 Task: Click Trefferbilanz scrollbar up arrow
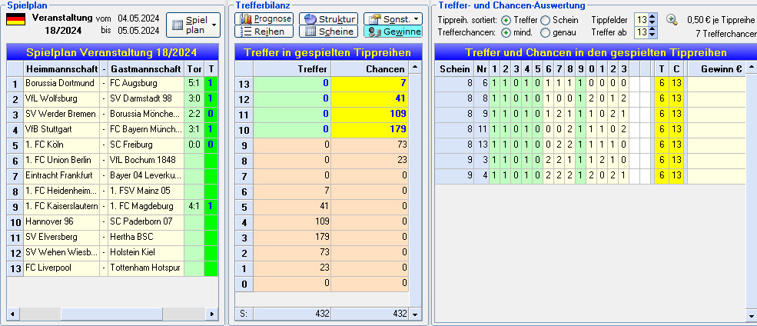[x=415, y=67]
